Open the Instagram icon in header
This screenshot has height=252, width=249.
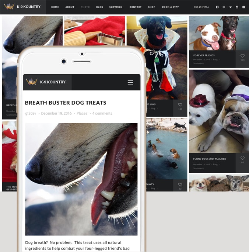237,7
